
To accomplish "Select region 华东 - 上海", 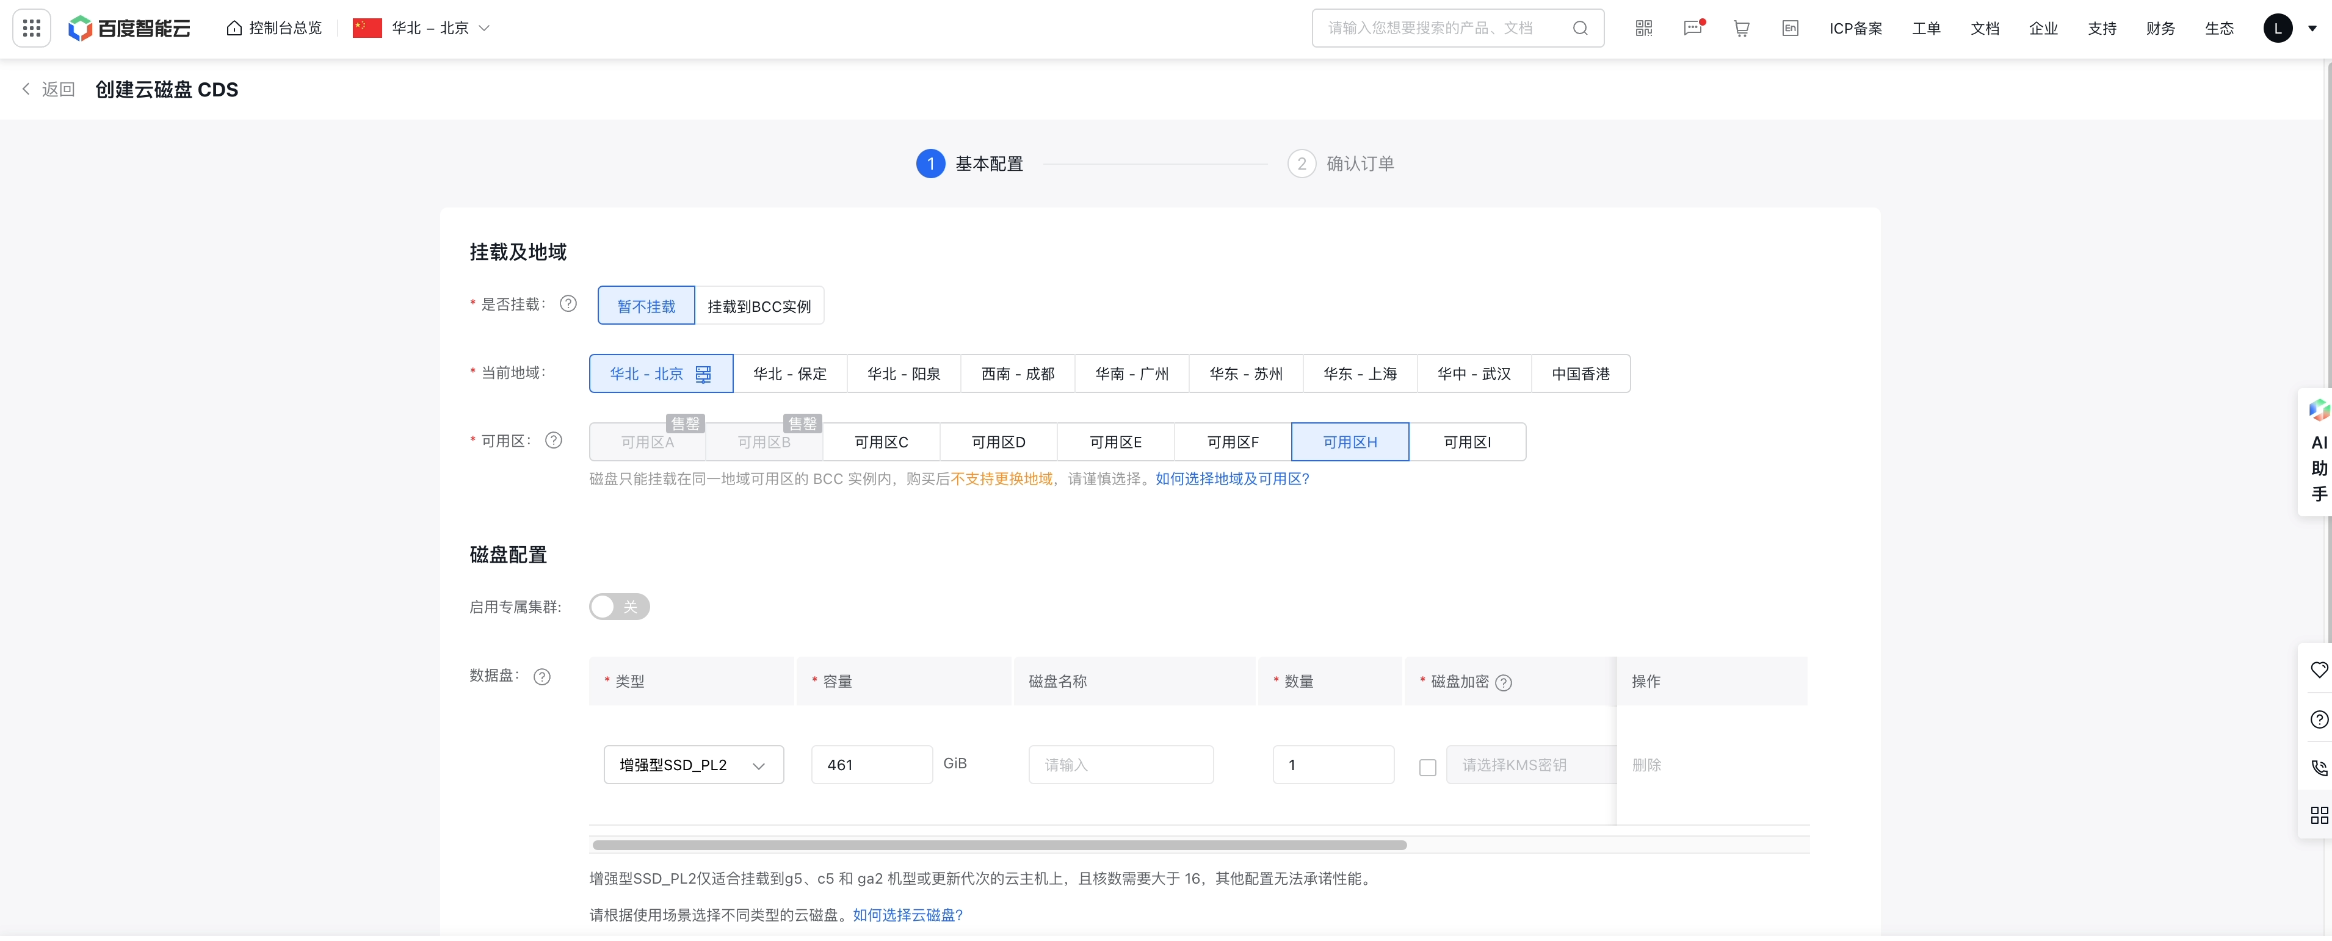I will click(x=1360, y=373).
